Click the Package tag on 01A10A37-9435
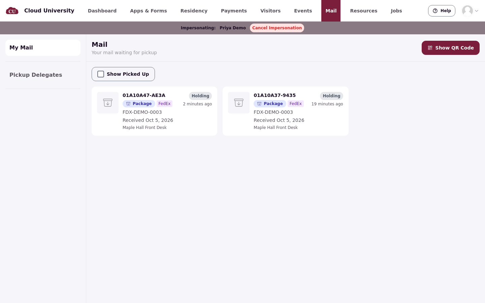Screen dimensions: 485x303 point(270,104)
